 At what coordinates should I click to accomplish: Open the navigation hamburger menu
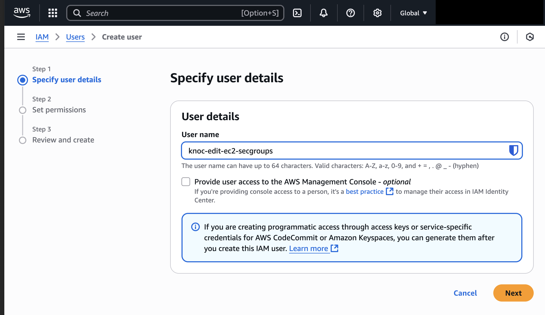[21, 37]
